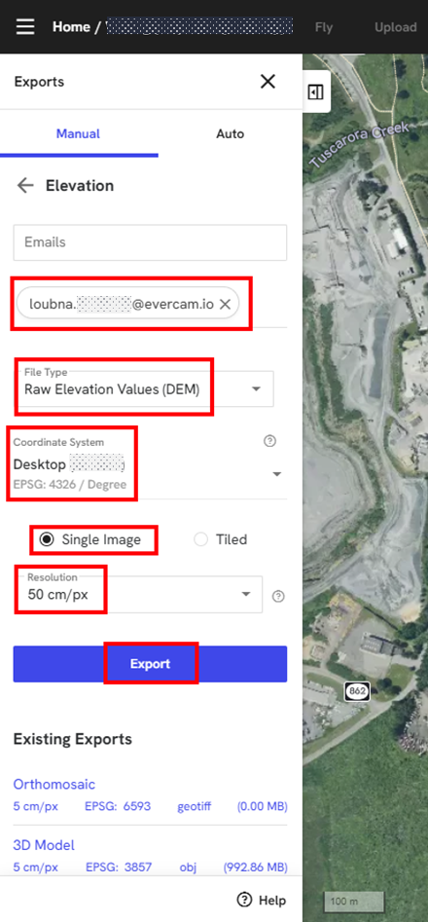Viewport: 428px width, 922px height.
Task: Focus the Emails input field
Action: [151, 242]
